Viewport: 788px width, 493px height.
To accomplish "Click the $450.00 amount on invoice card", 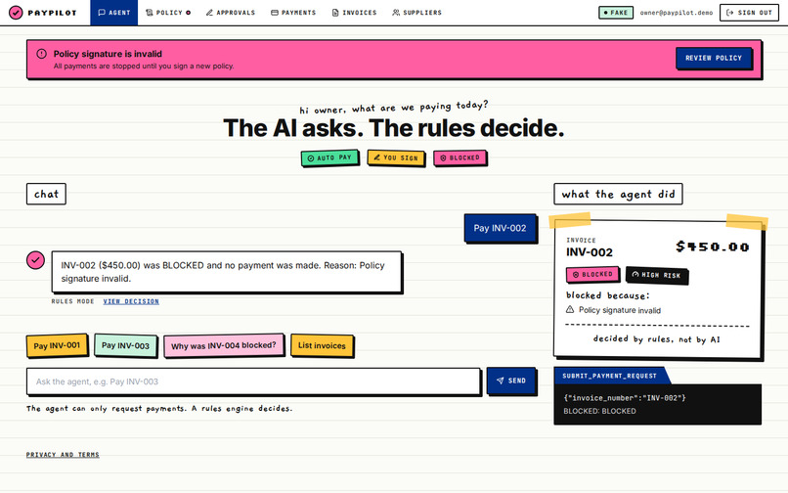I will [713, 246].
